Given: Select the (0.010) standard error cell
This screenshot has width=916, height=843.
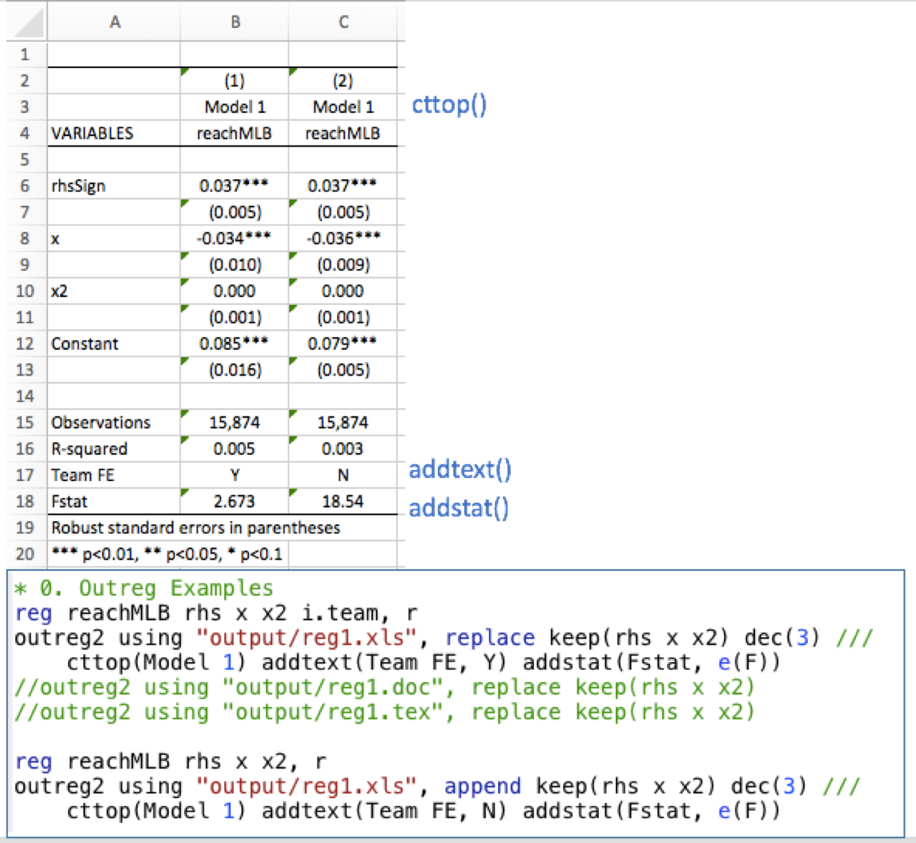Looking at the screenshot, I should 235,265.
